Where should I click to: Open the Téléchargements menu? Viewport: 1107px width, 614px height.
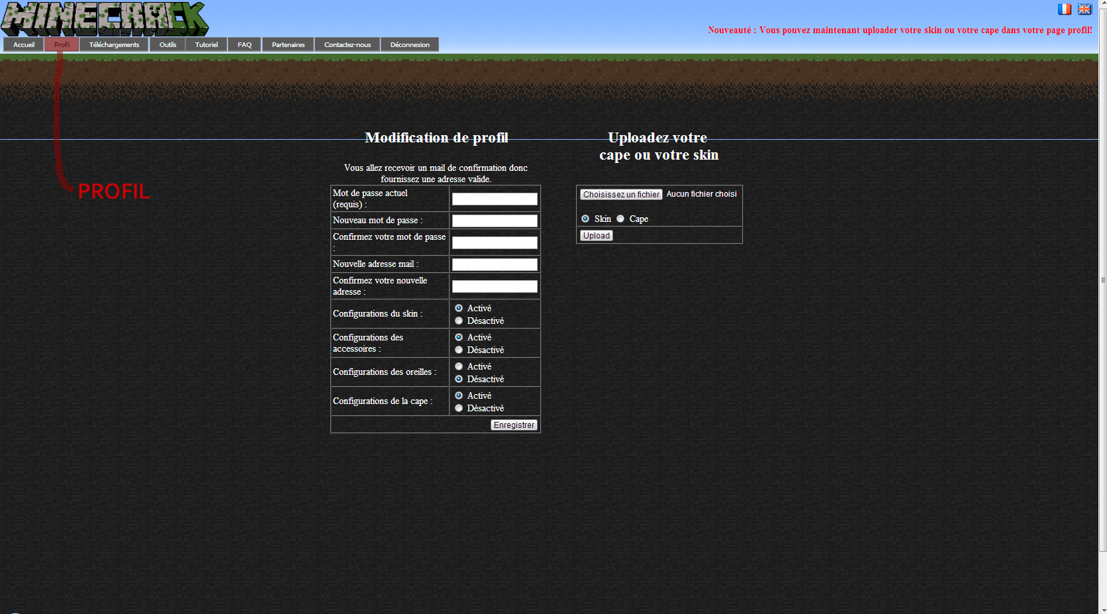[x=114, y=45]
